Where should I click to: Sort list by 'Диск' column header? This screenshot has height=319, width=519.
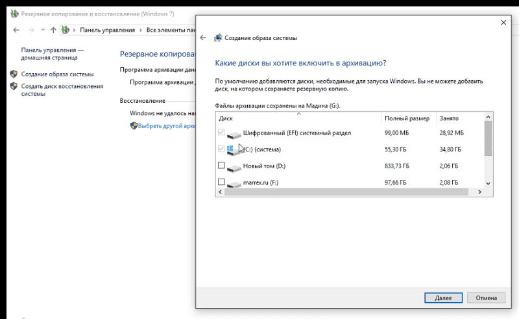[x=298, y=118]
